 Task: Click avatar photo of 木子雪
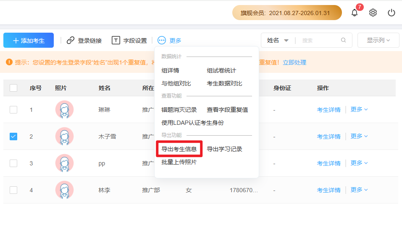pyautogui.click(x=64, y=137)
